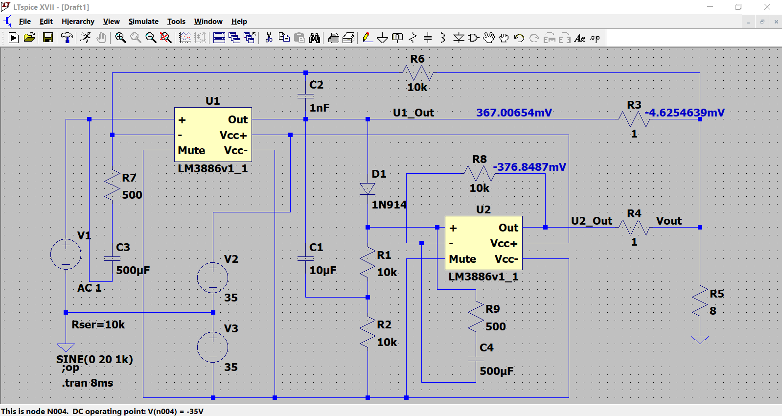Open the Window menu

pyautogui.click(x=208, y=22)
